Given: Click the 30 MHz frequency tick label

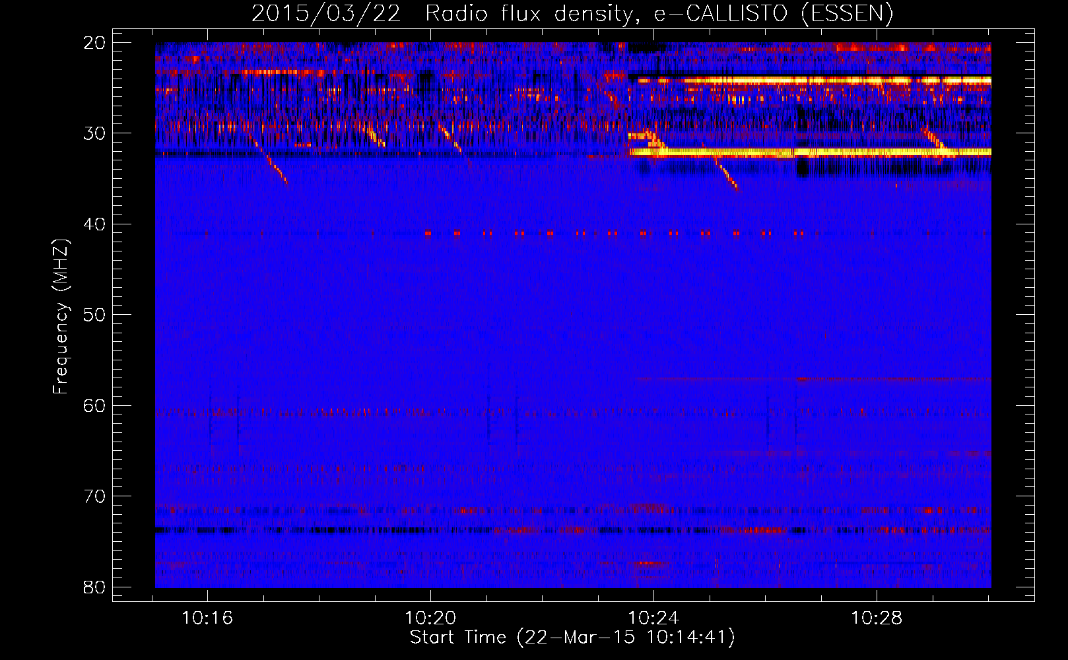Looking at the screenshot, I should coord(94,133).
